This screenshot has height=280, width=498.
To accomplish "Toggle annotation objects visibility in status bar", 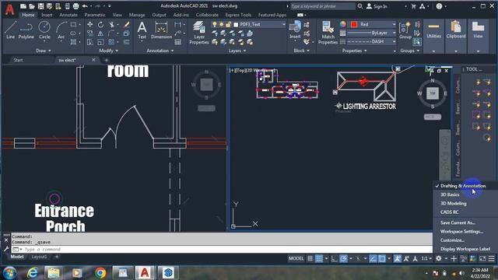I will tap(398, 259).
